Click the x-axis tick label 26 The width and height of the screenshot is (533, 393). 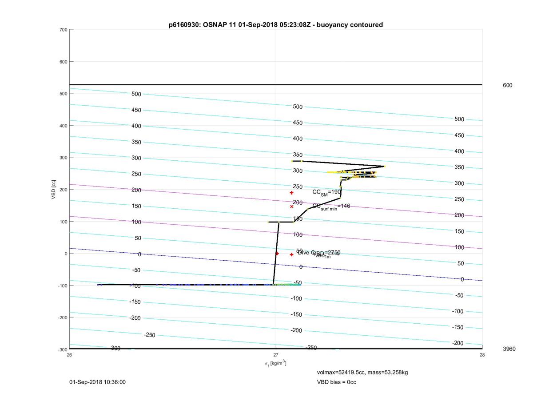tap(69, 355)
